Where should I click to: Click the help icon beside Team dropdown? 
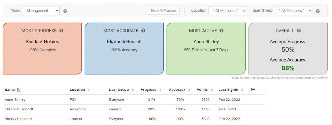[x=65, y=11]
